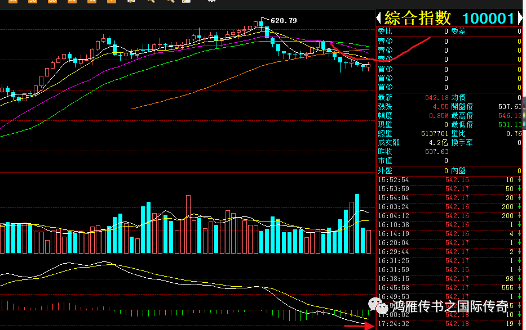Select the 16:31:59 tick row
Image resolution: width=526 pixels, height=330 pixels.
click(449, 270)
